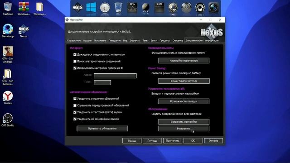The width and height of the screenshot is (290, 163).
Task: Open Power Saving Settings button
Action: (x=184, y=81)
